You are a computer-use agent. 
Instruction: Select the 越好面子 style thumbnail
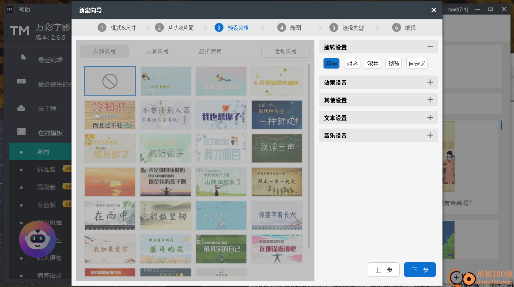click(x=166, y=148)
